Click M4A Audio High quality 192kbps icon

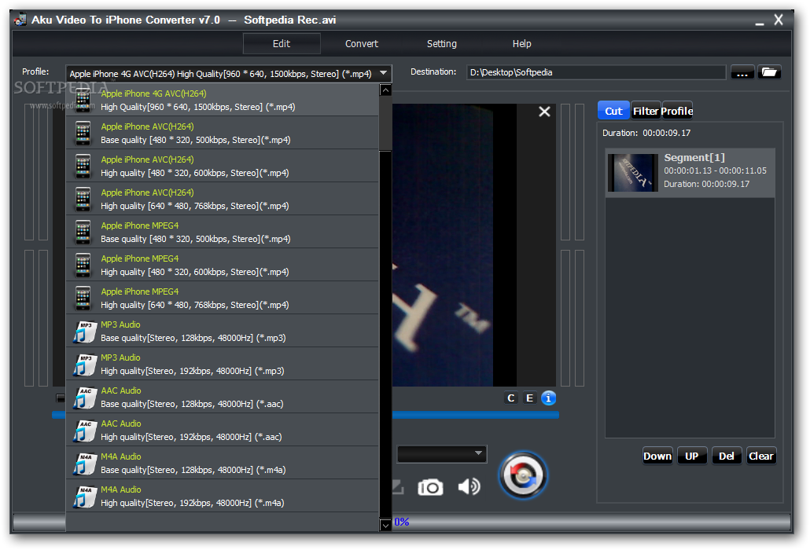tap(85, 497)
